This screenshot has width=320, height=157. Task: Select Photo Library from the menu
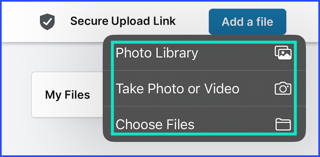[x=204, y=53]
